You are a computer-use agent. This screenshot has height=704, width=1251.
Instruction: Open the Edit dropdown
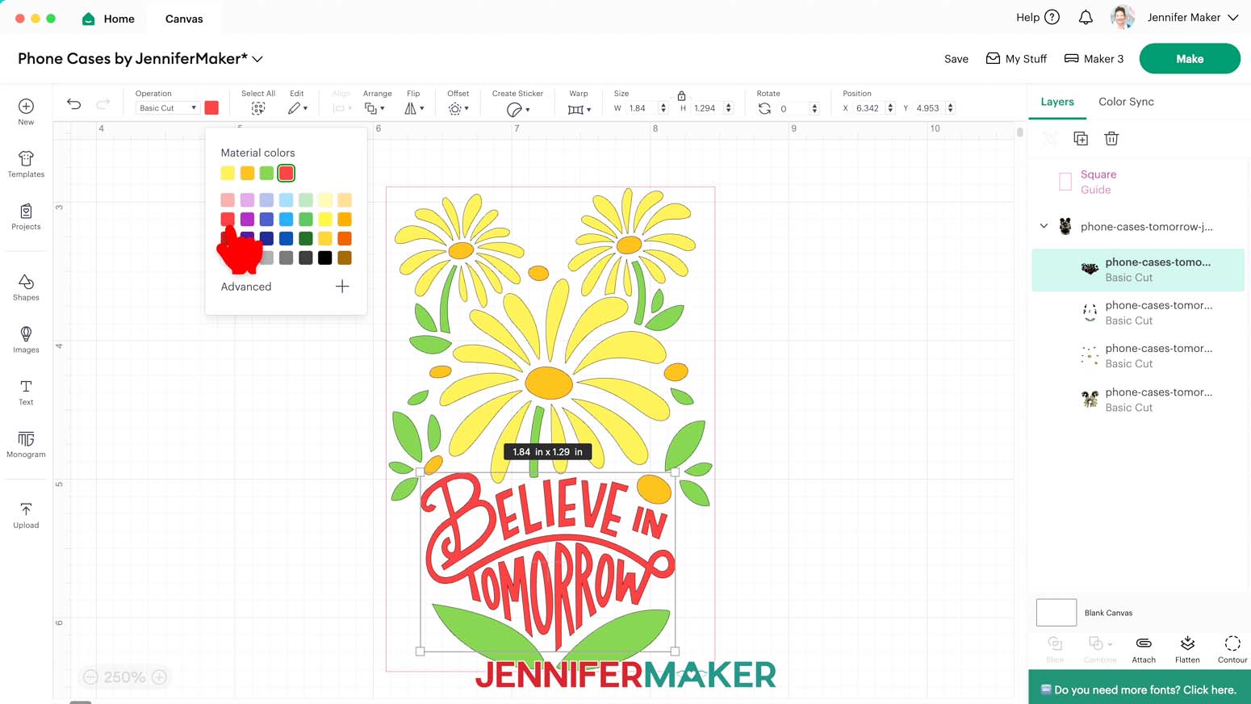297,108
